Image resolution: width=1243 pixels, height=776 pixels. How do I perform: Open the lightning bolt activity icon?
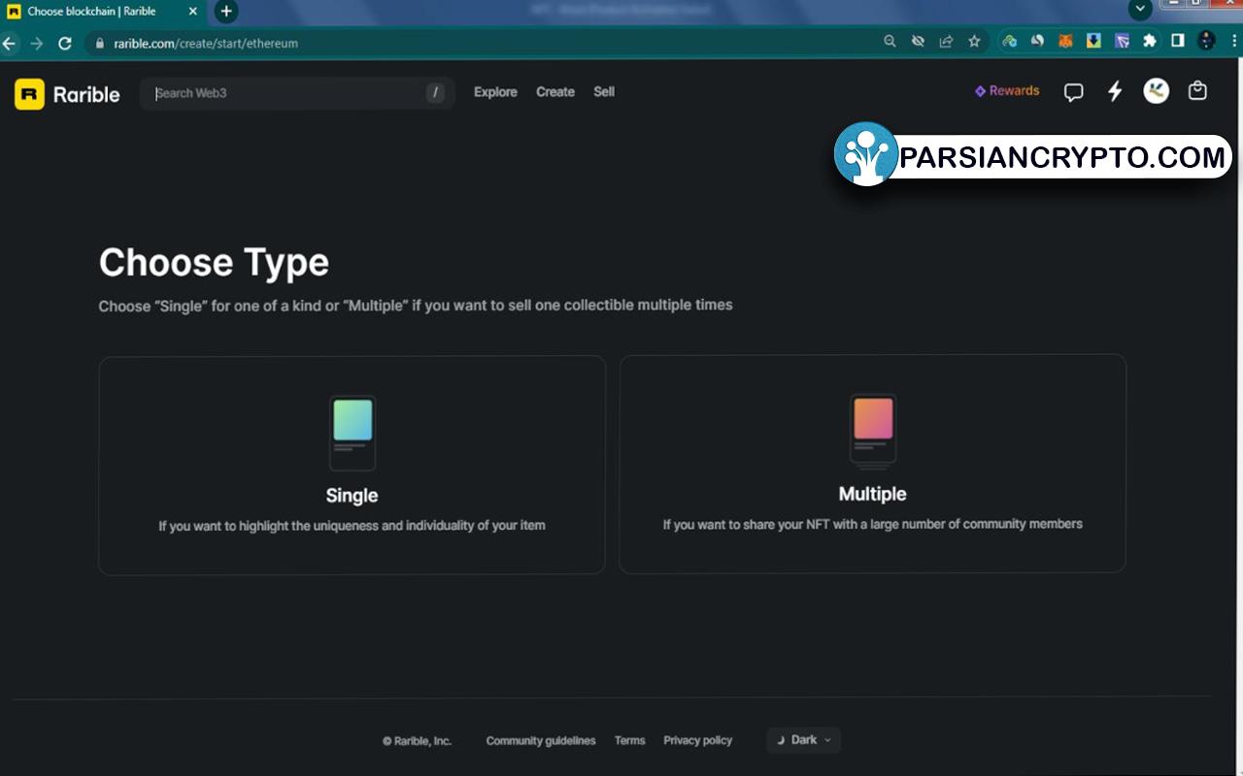click(x=1115, y=91)
